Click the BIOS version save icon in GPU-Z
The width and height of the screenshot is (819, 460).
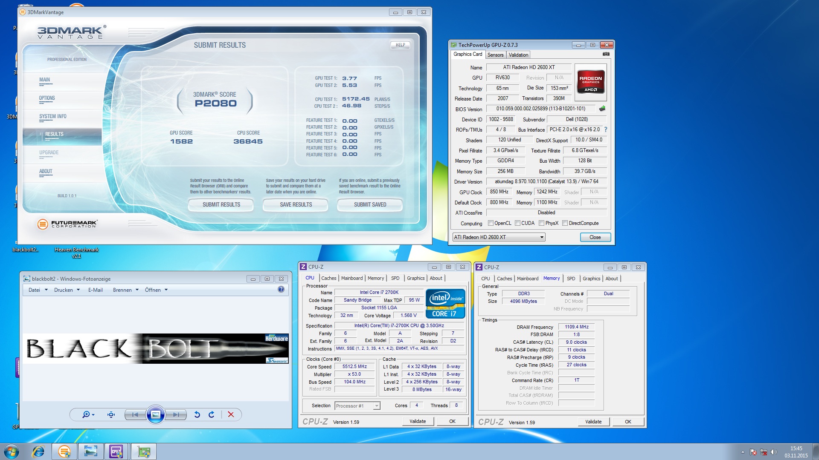pyautogui.click(x=602, y=109)
